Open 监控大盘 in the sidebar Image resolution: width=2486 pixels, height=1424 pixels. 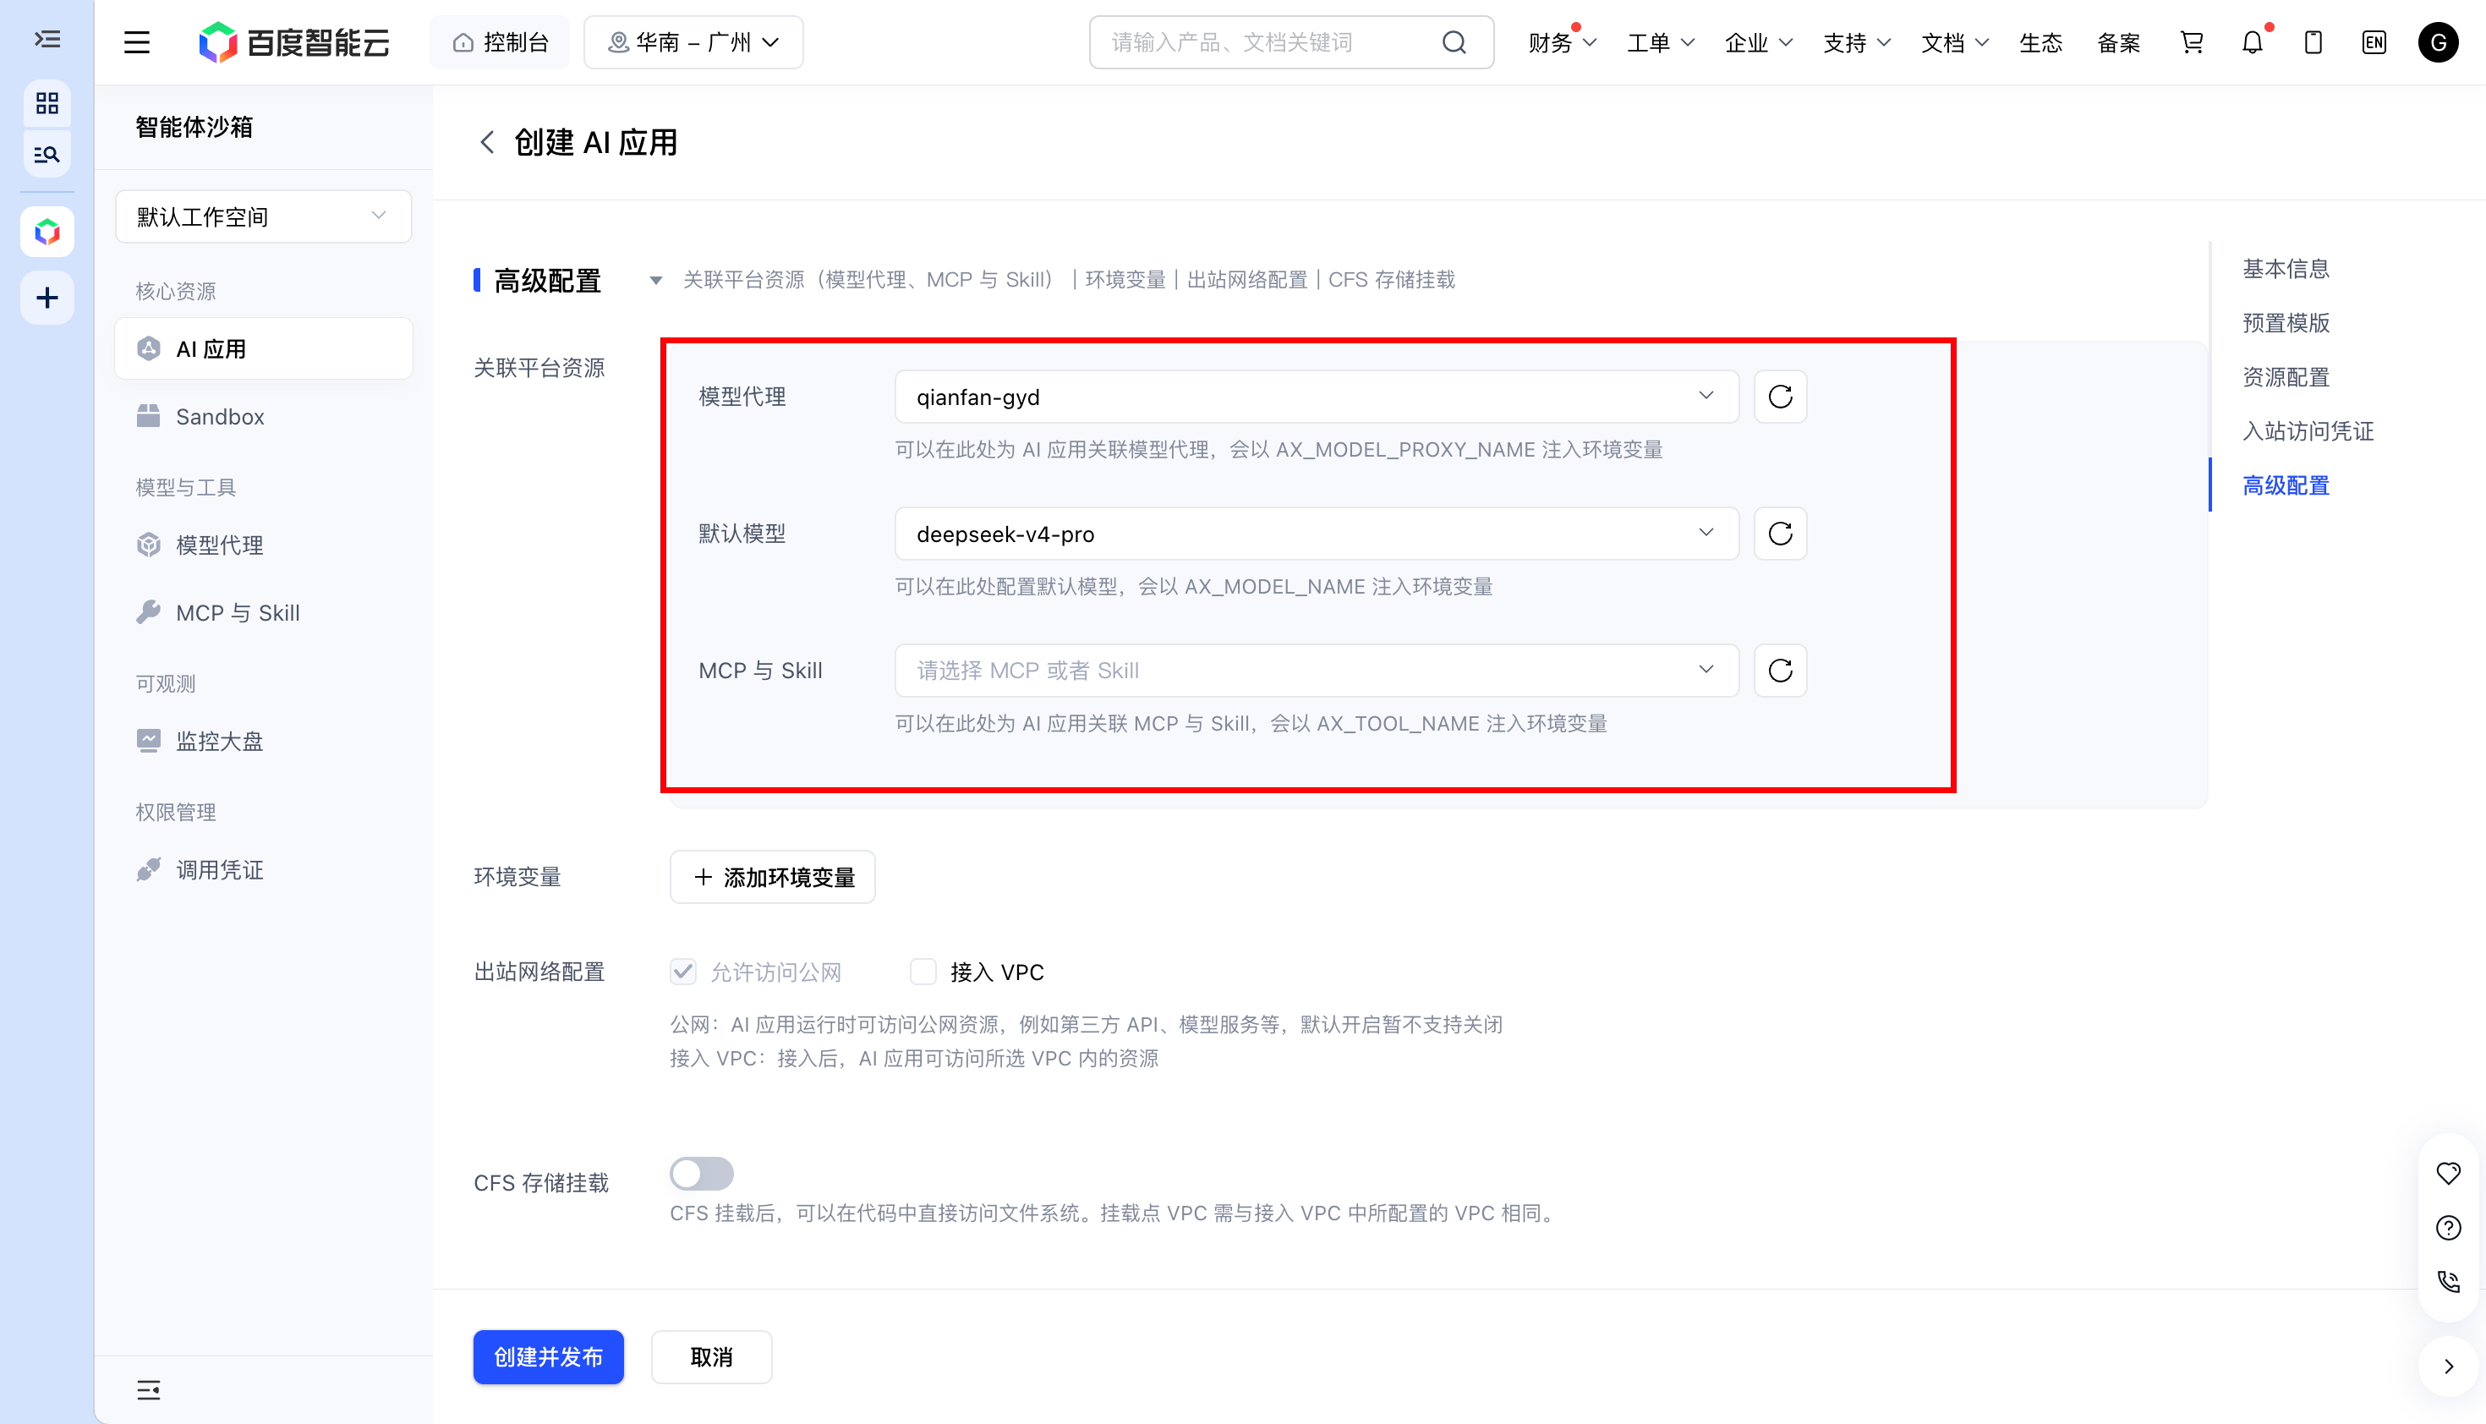(x=263, y=741)
